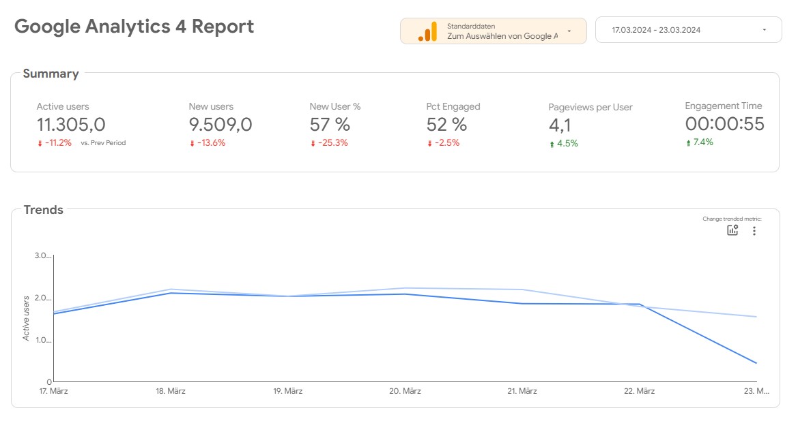
Task: Click the 11.305,0 active users value
Action: [71, 125]
